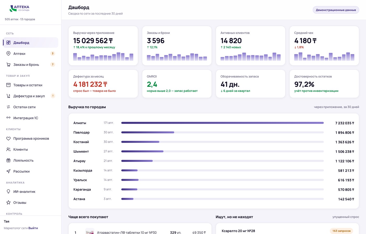The image size is (366, 234).
Task: Click the Чаще всего покупают heading
Action: click(x=88, y=217)
